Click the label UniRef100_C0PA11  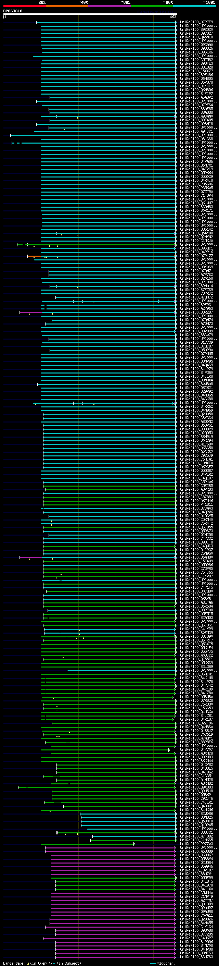pyautogui.click(x=196, y=915)
